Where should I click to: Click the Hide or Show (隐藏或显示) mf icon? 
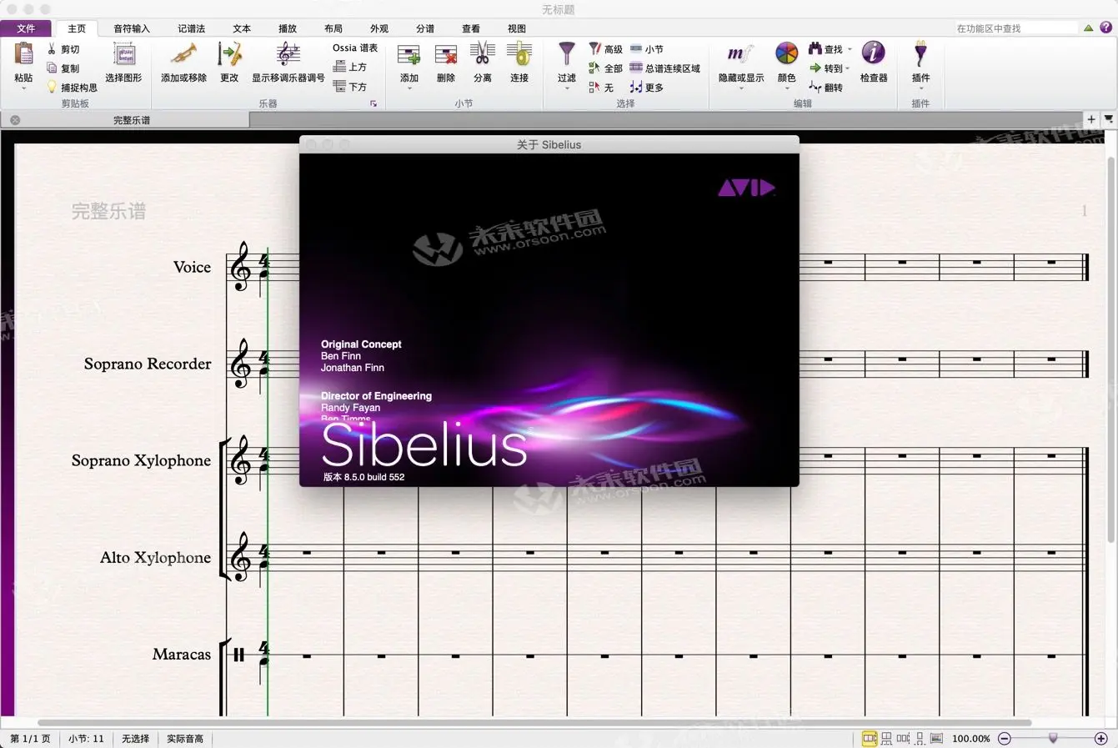pyautogui.click(x=740, y=55)
